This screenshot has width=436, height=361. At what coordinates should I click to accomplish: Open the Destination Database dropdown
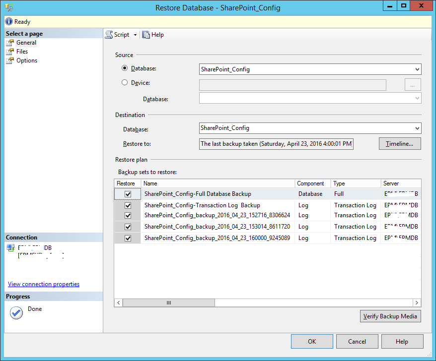point(418,127)
